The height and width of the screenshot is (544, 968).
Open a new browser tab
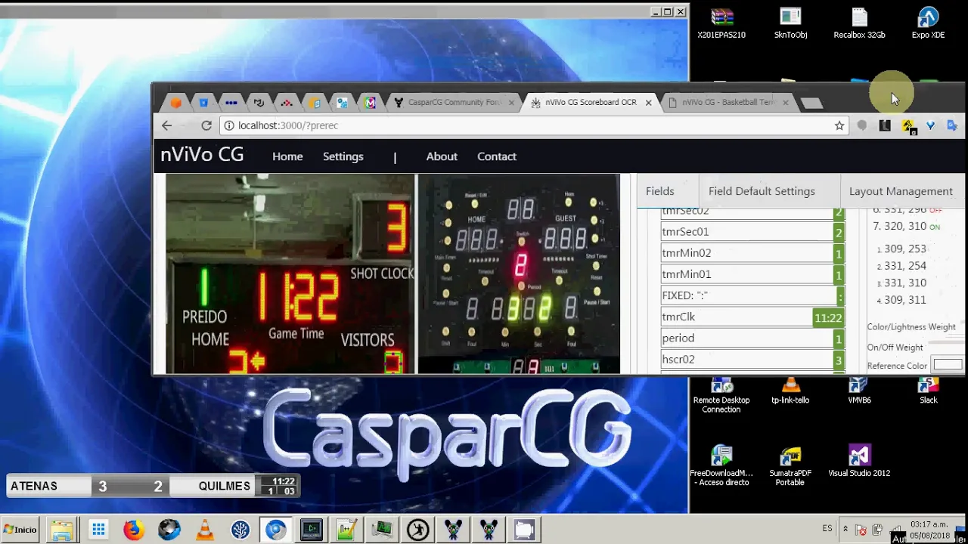[x=811, y=104]
